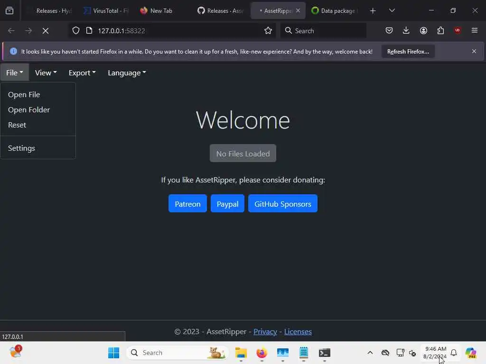The width and height of the screenshot is (486, 364).
Task: Open the Save to Pocket icon
Action: click(x=389, y=30)
